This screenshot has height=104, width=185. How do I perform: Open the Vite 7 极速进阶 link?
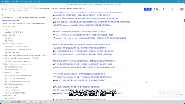pos(82,15)
